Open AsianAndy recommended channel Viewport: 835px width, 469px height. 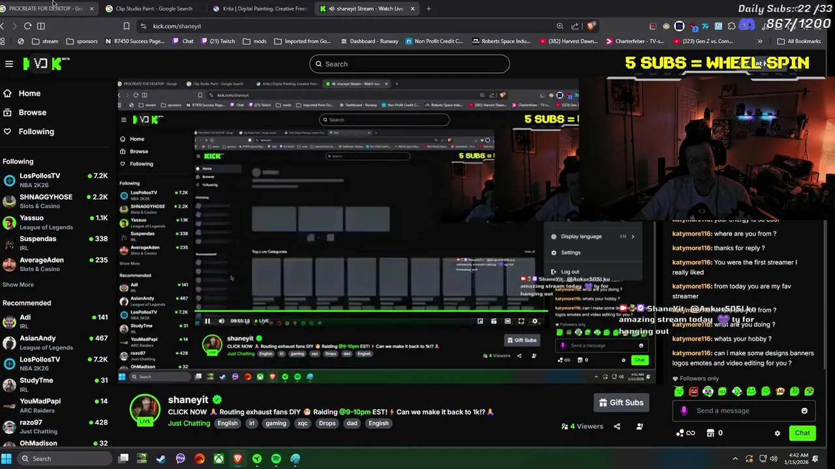[55, 342]
